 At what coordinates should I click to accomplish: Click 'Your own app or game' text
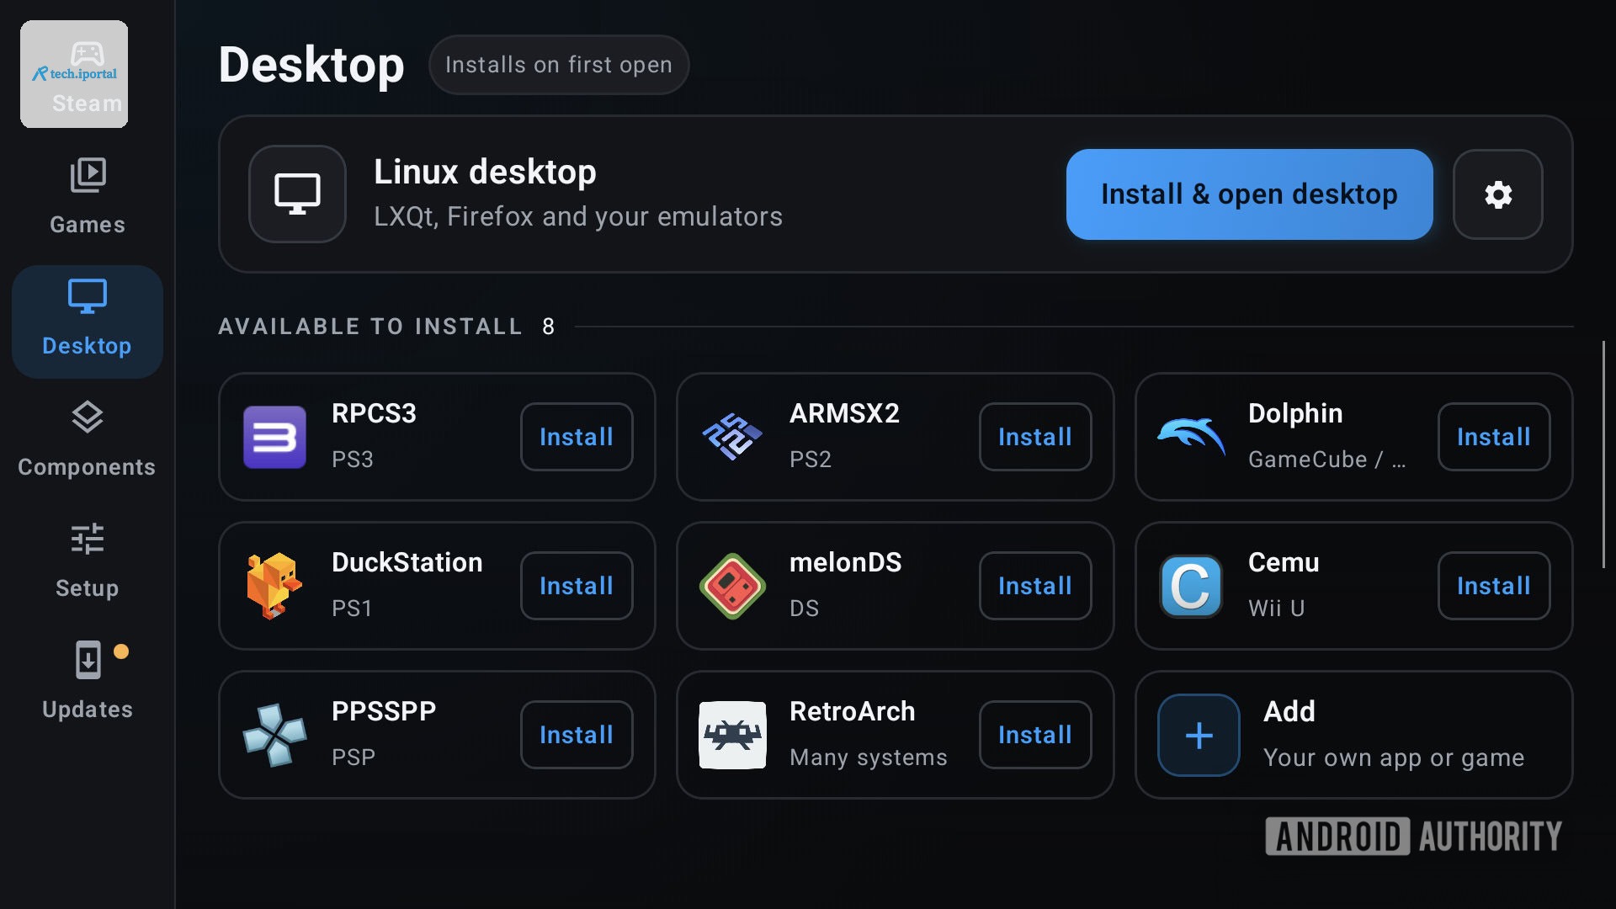(x=1394, y=758)
